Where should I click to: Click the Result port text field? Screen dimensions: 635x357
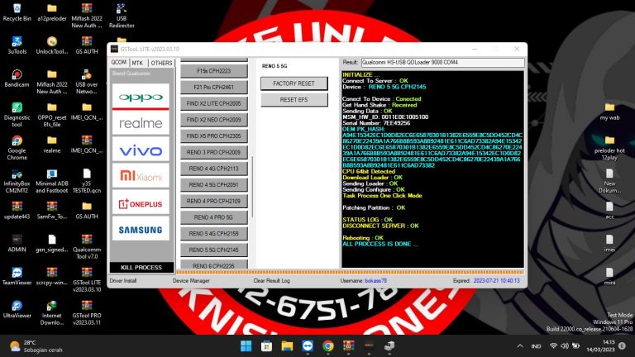(x=442, y=62)
